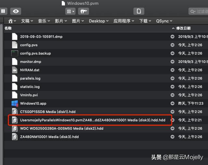Focus the filter search field
Image resolution: width=208 pixels, height=165 pixels.
tap(198, 11)
